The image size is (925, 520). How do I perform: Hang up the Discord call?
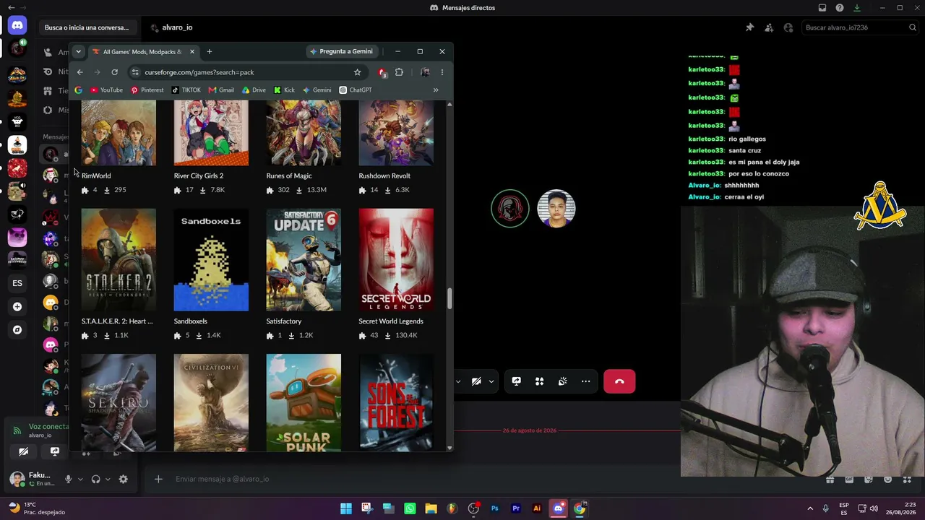[x=619, y=381]
